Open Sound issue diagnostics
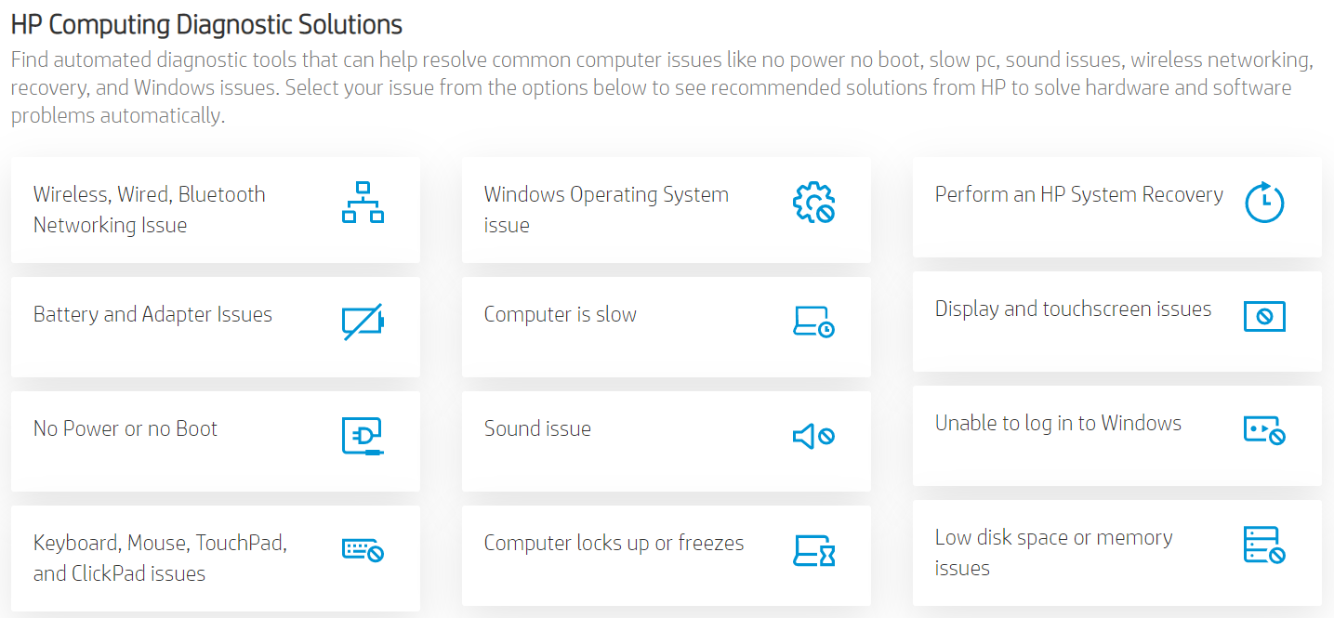 537,428
